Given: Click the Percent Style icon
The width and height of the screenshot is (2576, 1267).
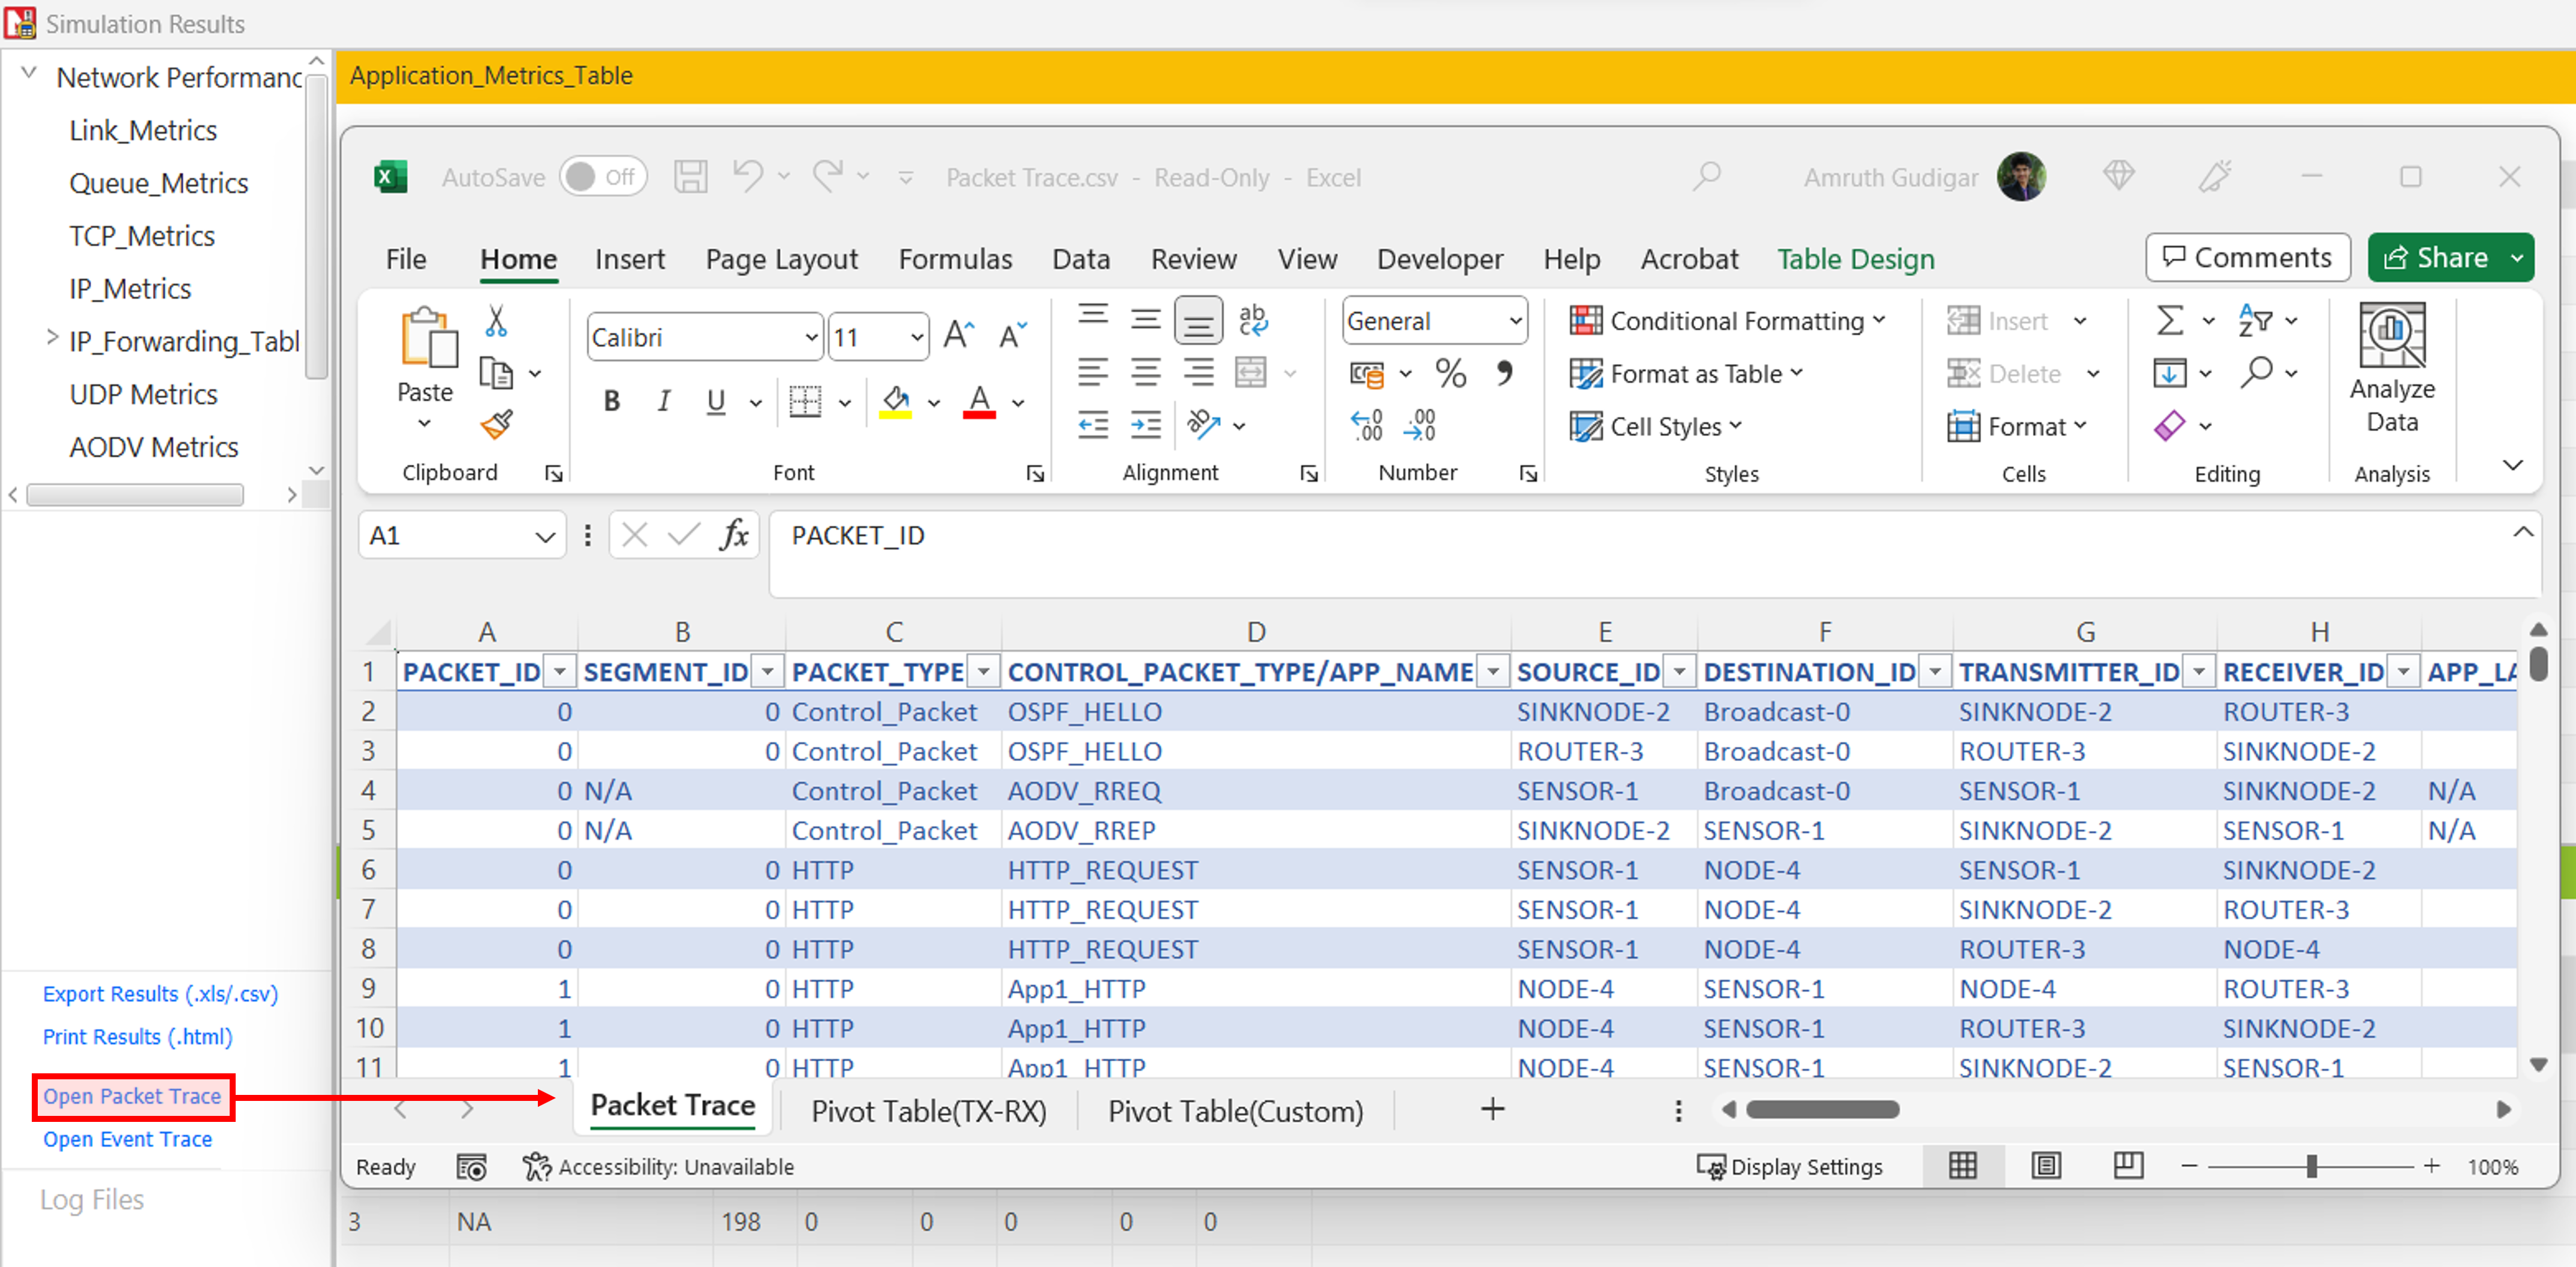Looking at the screenshot, I should (1450, 374).
